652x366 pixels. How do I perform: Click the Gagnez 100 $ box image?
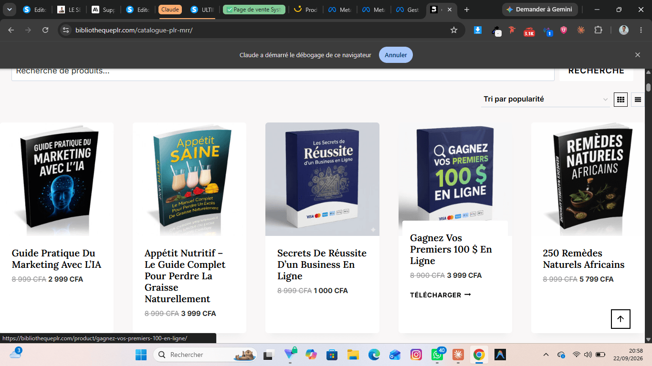coord(455,173)
